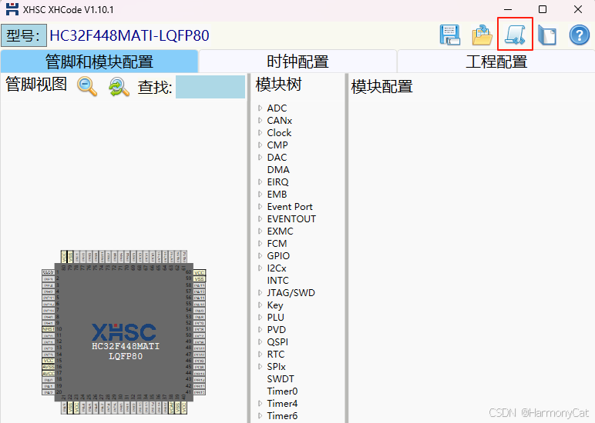The height and width of the screenshot is (423, 595).
Task: Switch to the 工程配置 tab
Action: click(496, 62)
